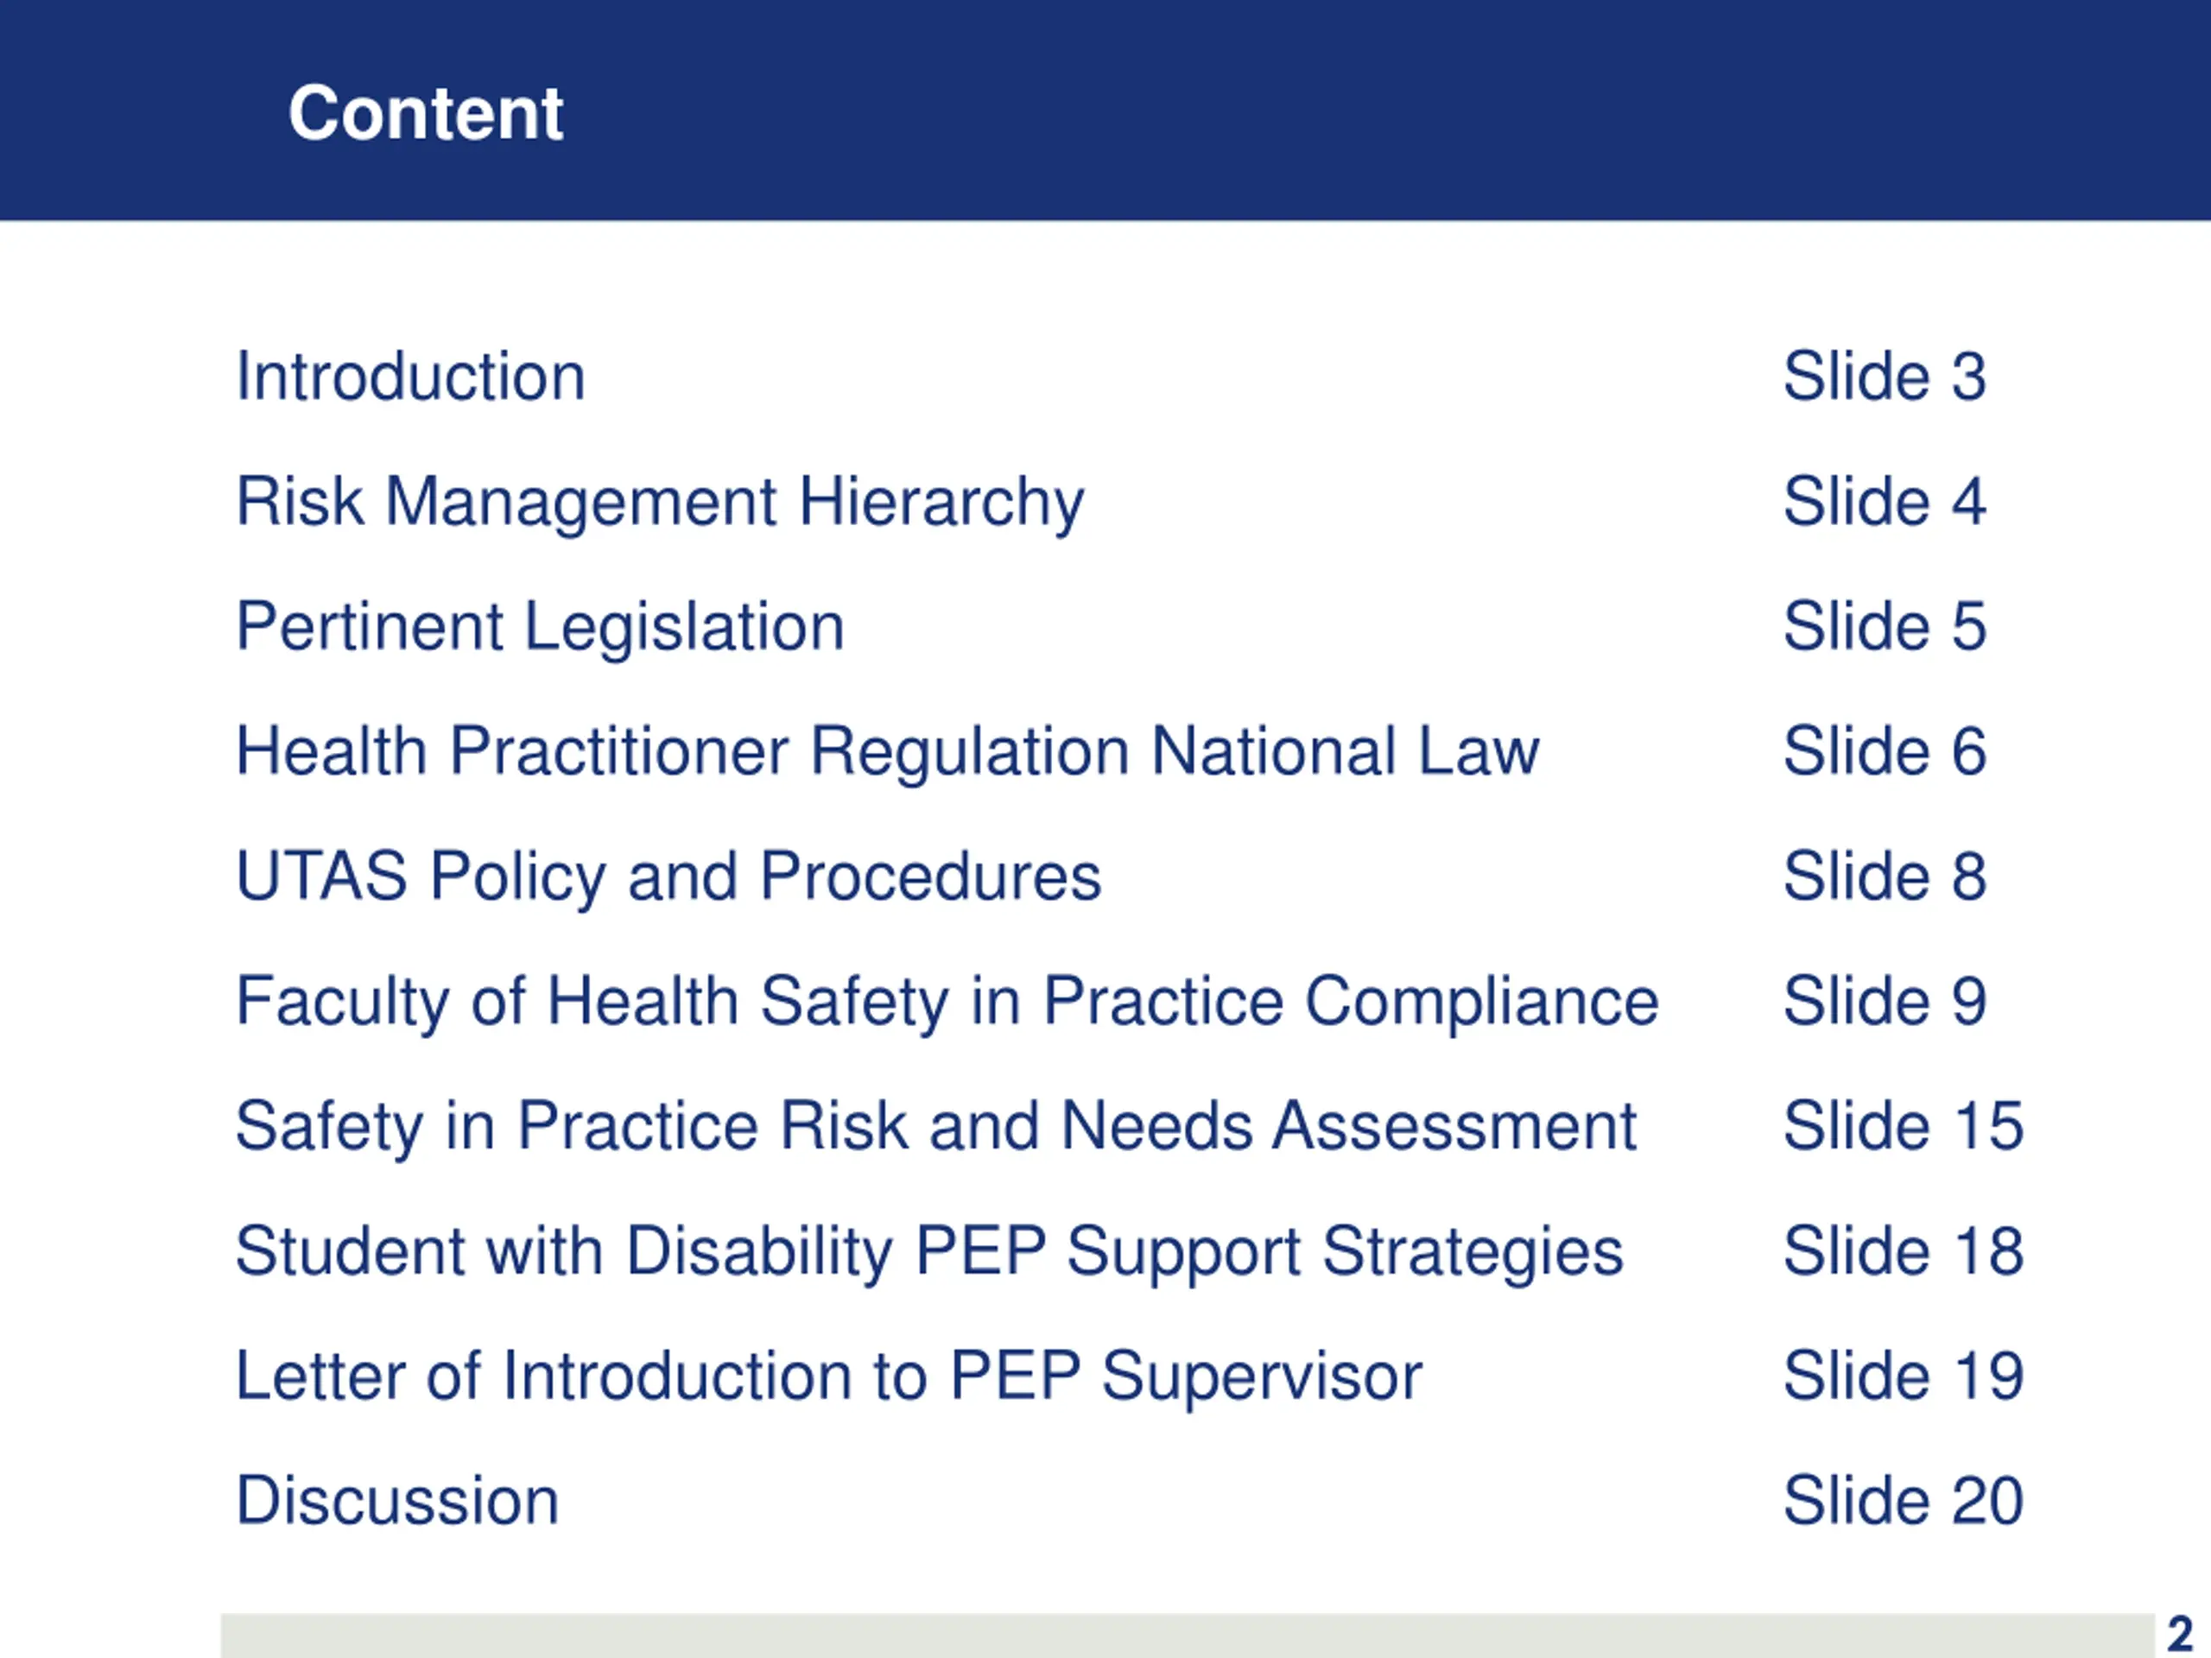Image resolution: width=2211 pixels, height=1658 pixels.
Task: Click the Content slide title
Action: click(x=426, y=113)
